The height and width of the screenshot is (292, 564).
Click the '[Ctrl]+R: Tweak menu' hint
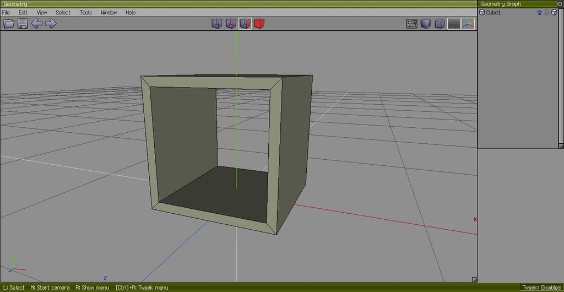click(142, 288)
